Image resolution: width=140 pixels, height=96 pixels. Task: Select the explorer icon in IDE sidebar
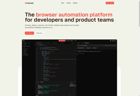pos(25,43)
